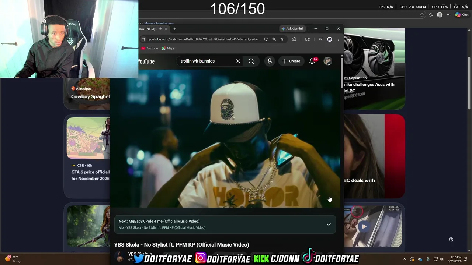
Task: Click the YBS Skola channel avatar
Action: (x=120, y=257)
